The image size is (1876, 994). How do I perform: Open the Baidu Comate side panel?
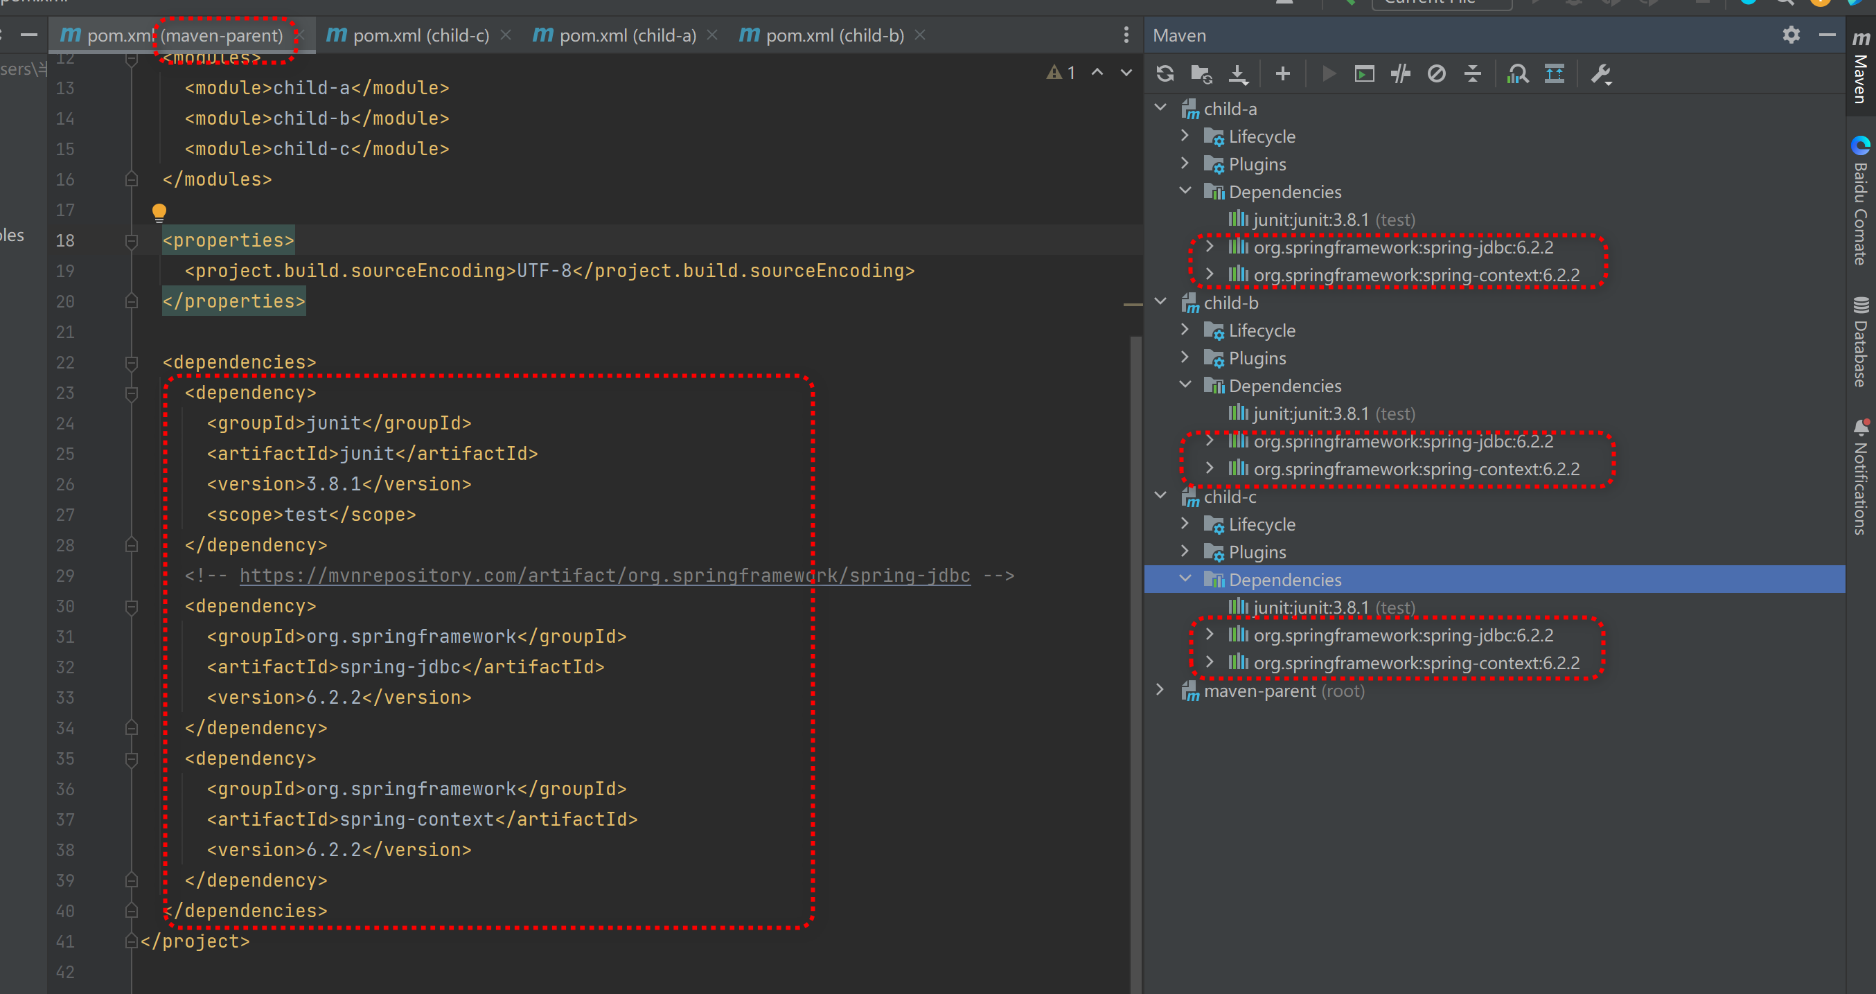(x=1861, y=200)
